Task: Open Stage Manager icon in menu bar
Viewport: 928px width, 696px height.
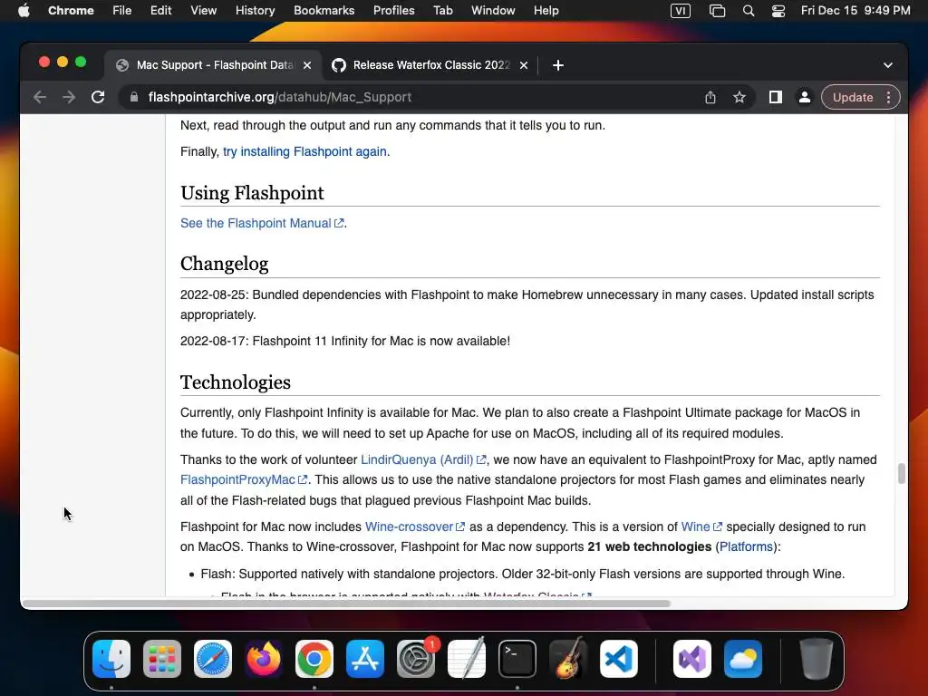Action: point(717,11)
